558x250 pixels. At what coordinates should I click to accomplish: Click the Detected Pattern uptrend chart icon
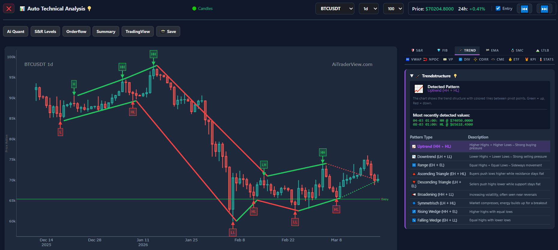419,89
